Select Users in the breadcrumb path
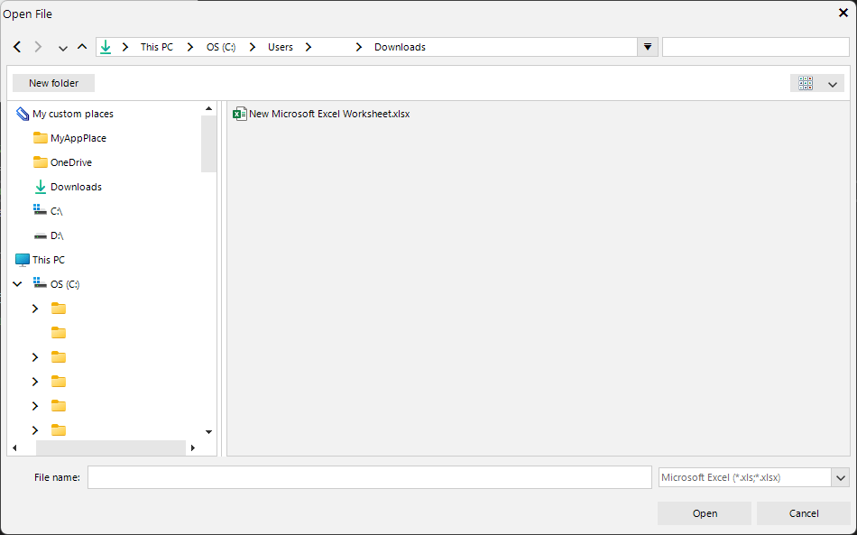Image resolution: width=857 pixels, height=535 pixels. (281, 47)
